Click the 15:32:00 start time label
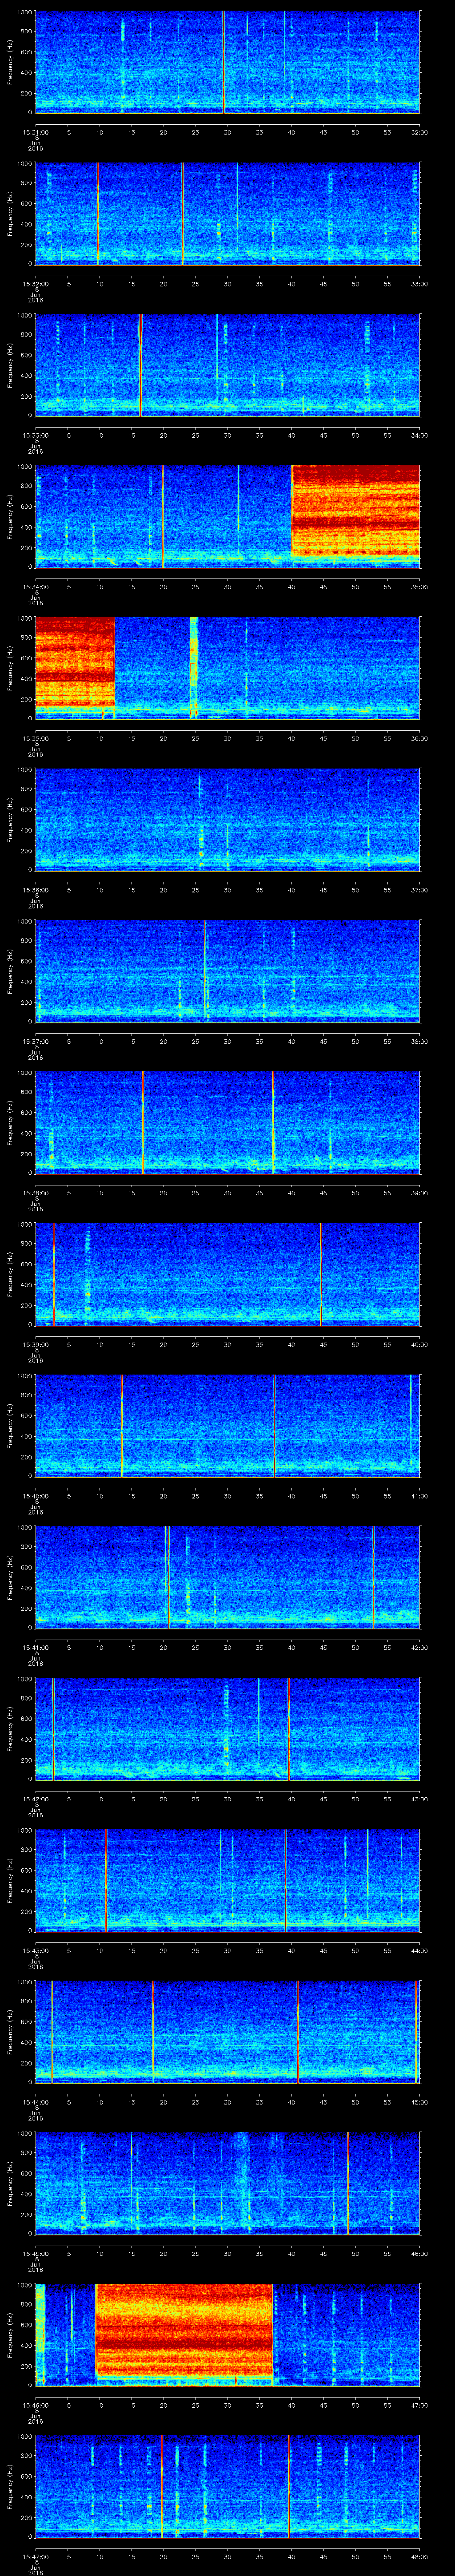This screenshot has height=2576, width=455. point(36,284)
